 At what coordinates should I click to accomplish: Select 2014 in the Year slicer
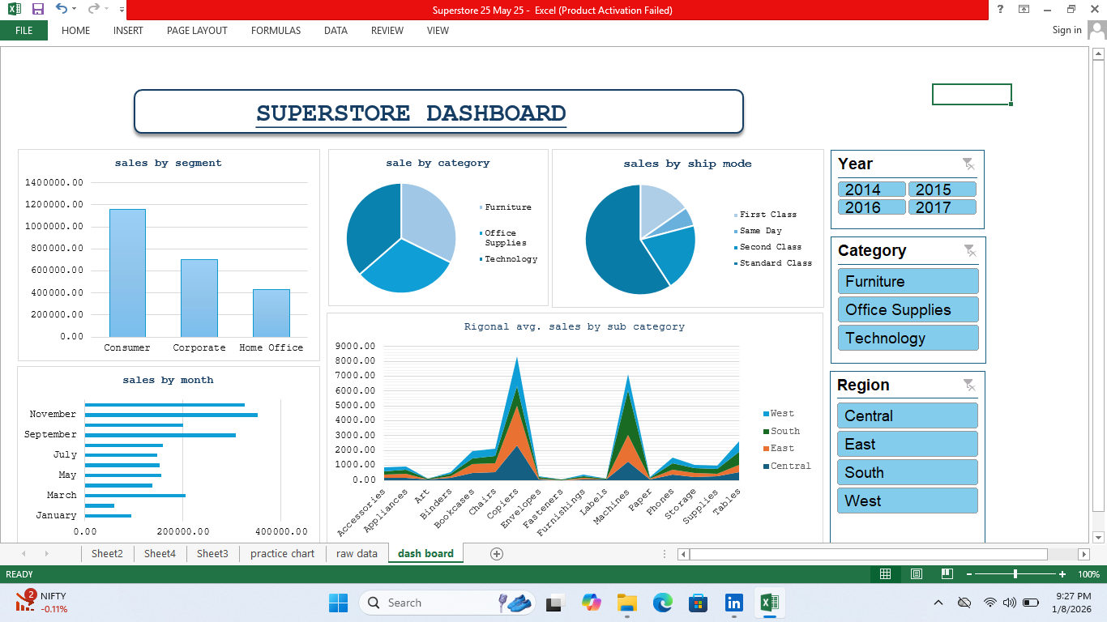(x=871, y=190)
